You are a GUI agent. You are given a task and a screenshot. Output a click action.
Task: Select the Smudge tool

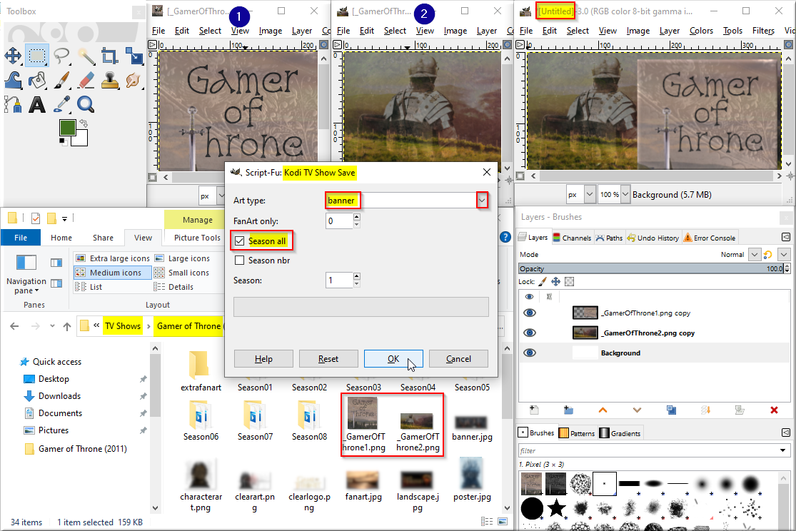(x=133, y=80)
